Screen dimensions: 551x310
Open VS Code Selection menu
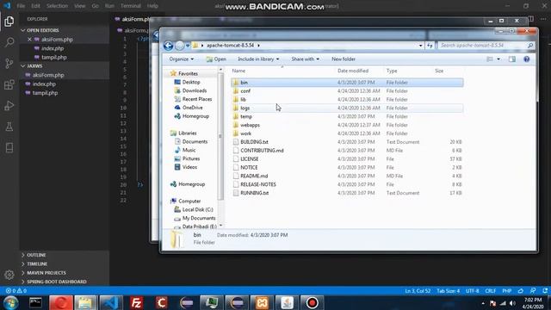coord(57,6)
